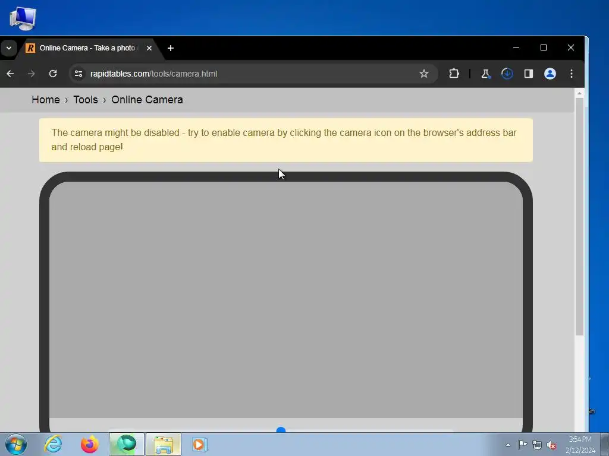Maximize the browser window
This screenshot has height=456, width=609.
[x=544, y=47]
